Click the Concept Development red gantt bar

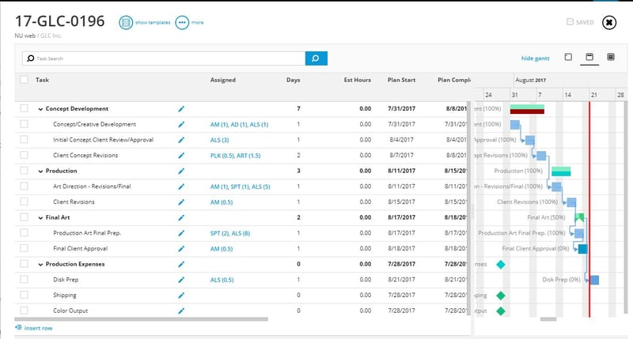point(527,111)
